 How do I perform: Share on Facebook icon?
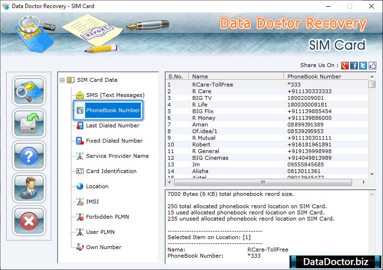pyautogui.click(x=354, y=66)
